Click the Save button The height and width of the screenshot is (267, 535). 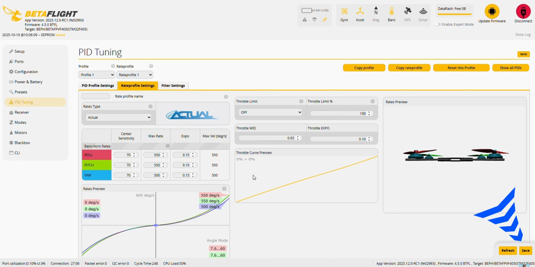[525, 250]
